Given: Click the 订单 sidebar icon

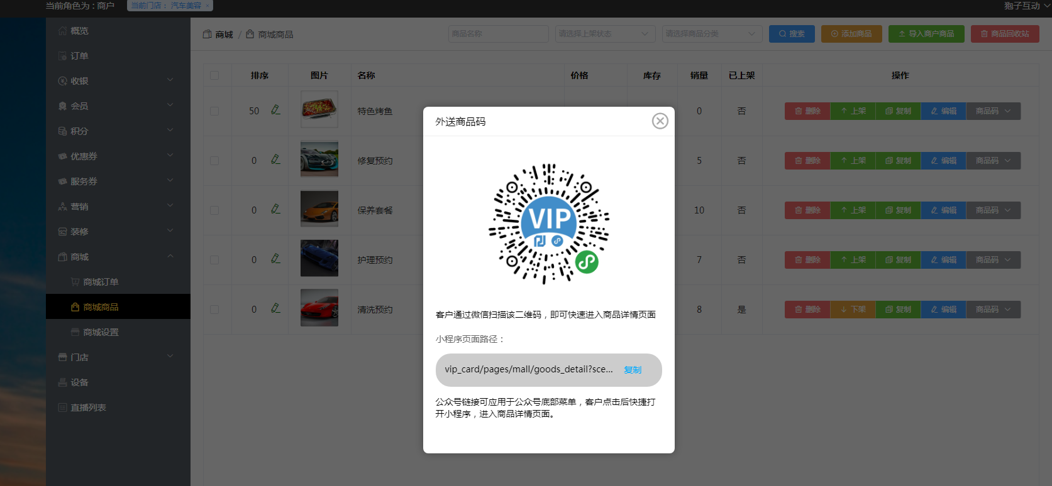Looking at the screenshot, I should click(62, 56).
